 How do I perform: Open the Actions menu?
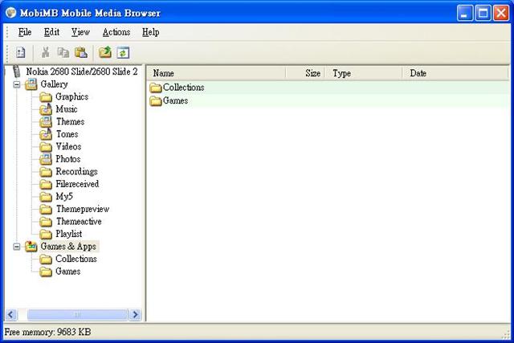tap(116, 32)
